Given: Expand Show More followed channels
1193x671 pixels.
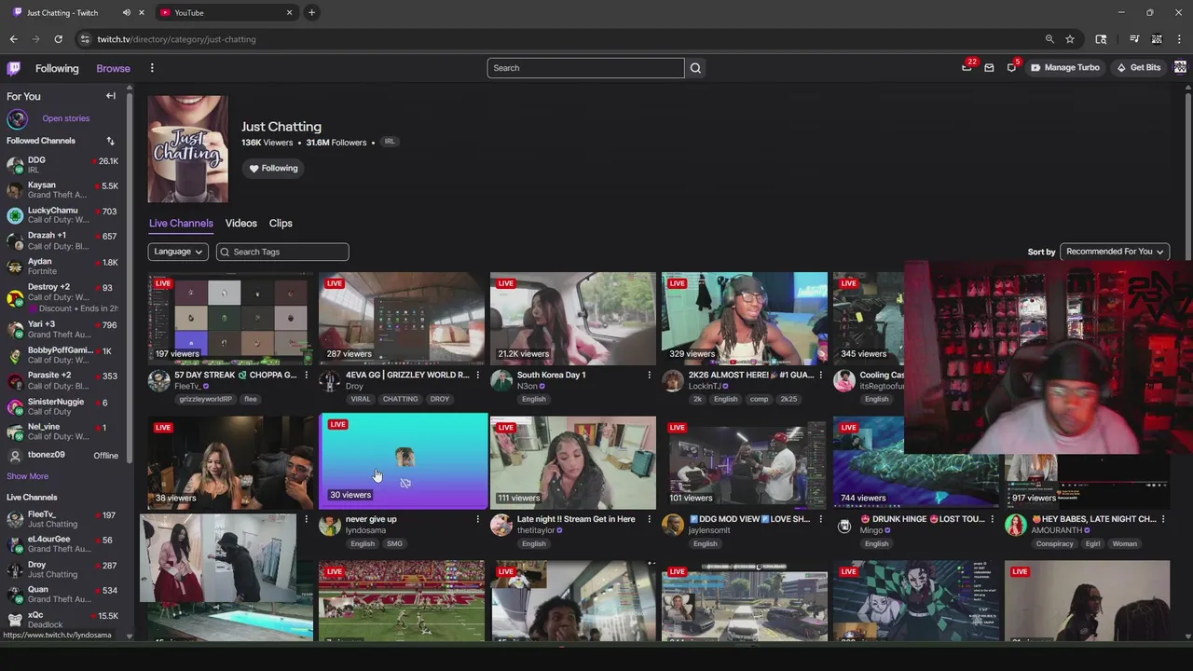Looking at the screenshot, I should (27, 476).
